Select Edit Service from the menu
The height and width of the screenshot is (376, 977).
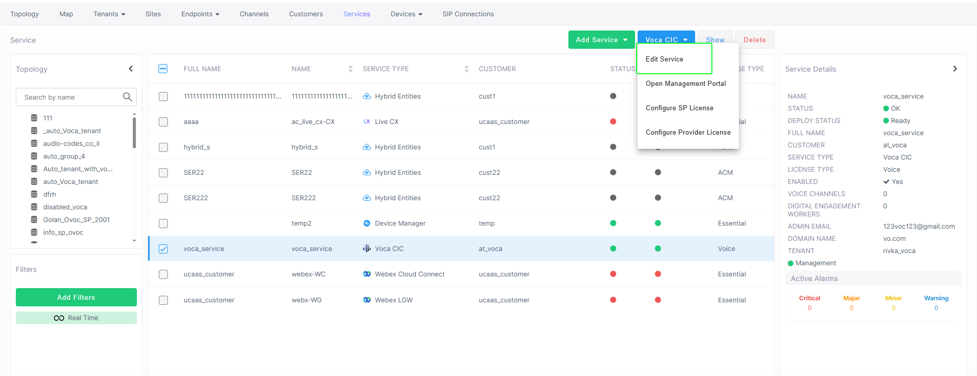tap(664, 59)
